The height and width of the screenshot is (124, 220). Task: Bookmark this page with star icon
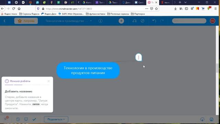coord(156,9)
